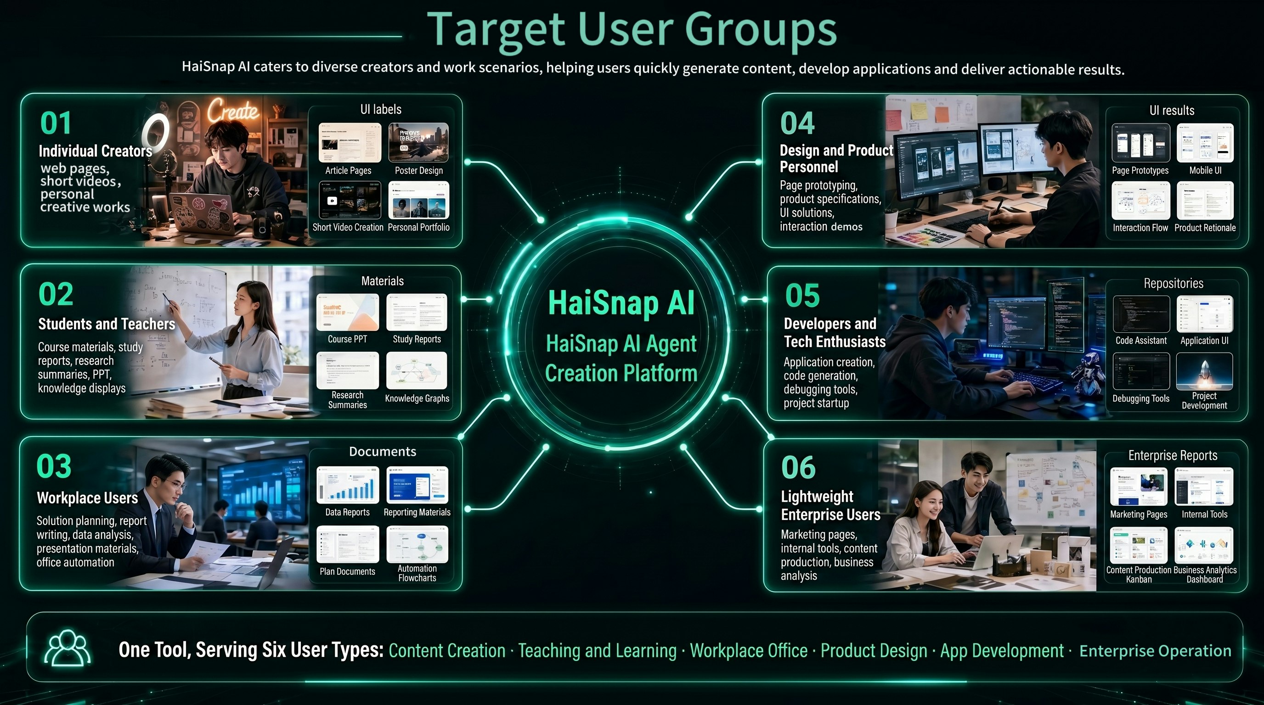Click Content Creation in bottom banner
Image resolution: width=1264 pixels, height=705 pixels.
[x=447, y=650]
